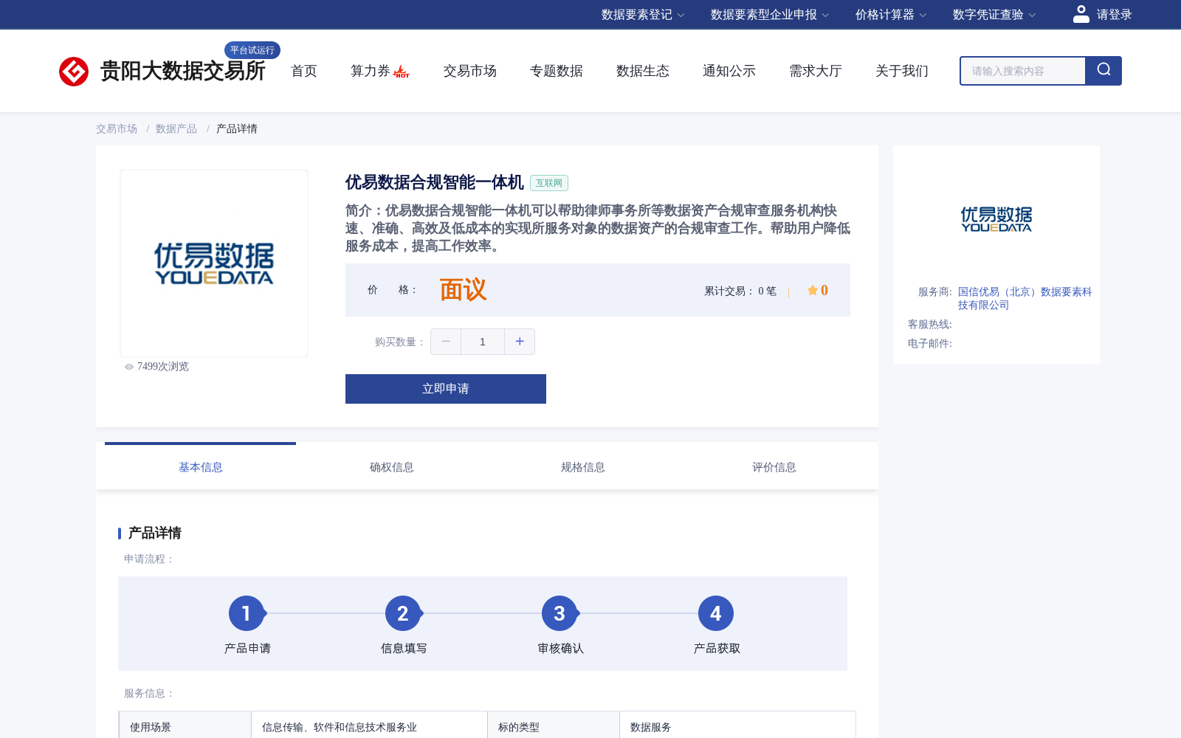1181x738 pixels.
Task: Click 客服热线 label in sidebar
Action: click(x=930, y=325)
